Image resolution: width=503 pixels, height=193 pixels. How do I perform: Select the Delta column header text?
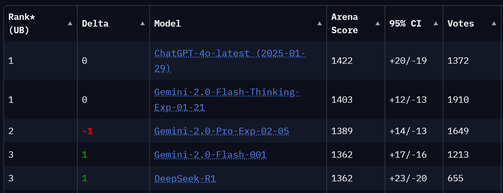pos(95,23)
